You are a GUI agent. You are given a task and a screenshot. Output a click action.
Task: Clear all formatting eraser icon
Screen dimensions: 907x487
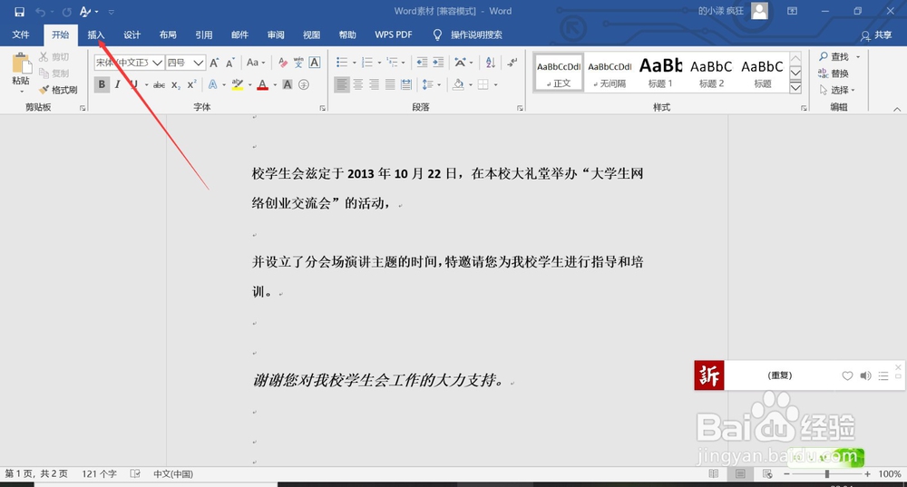tap(282, 63)
